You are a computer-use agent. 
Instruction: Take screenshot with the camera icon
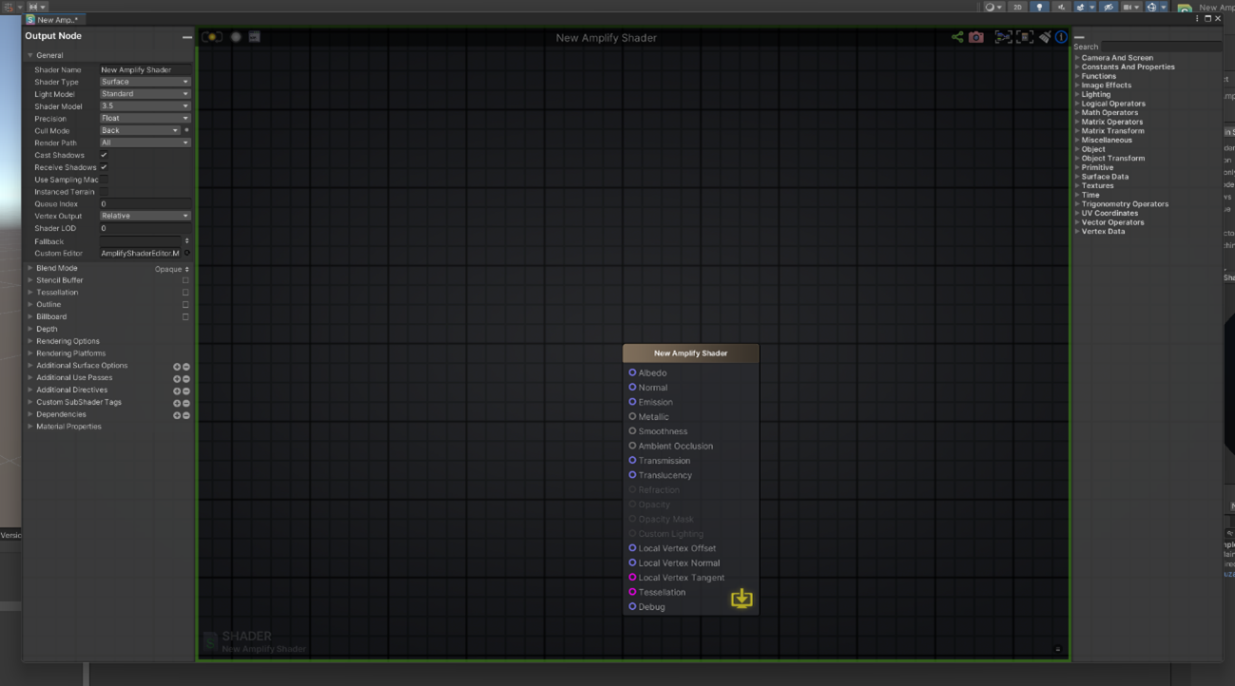[976, 37]
